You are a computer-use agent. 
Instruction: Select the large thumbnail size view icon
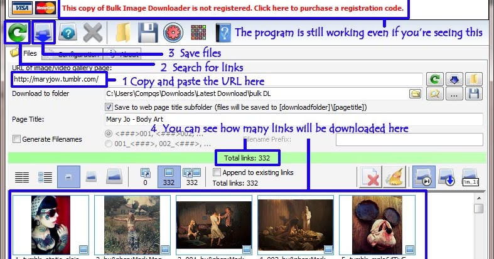pyautogui.click(x=114, y=177)
